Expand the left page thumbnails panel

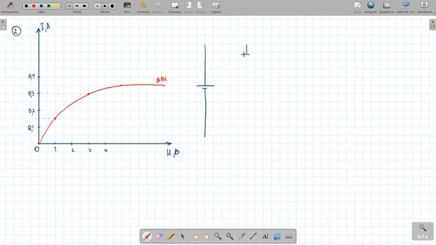[x=3, y=24]
